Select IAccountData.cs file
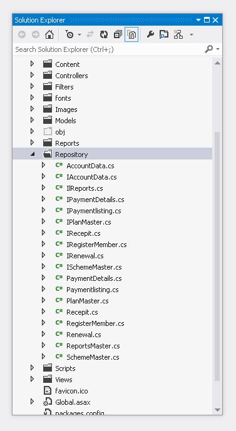Viewport: 236px width, 431px height. tap(91, 177)
